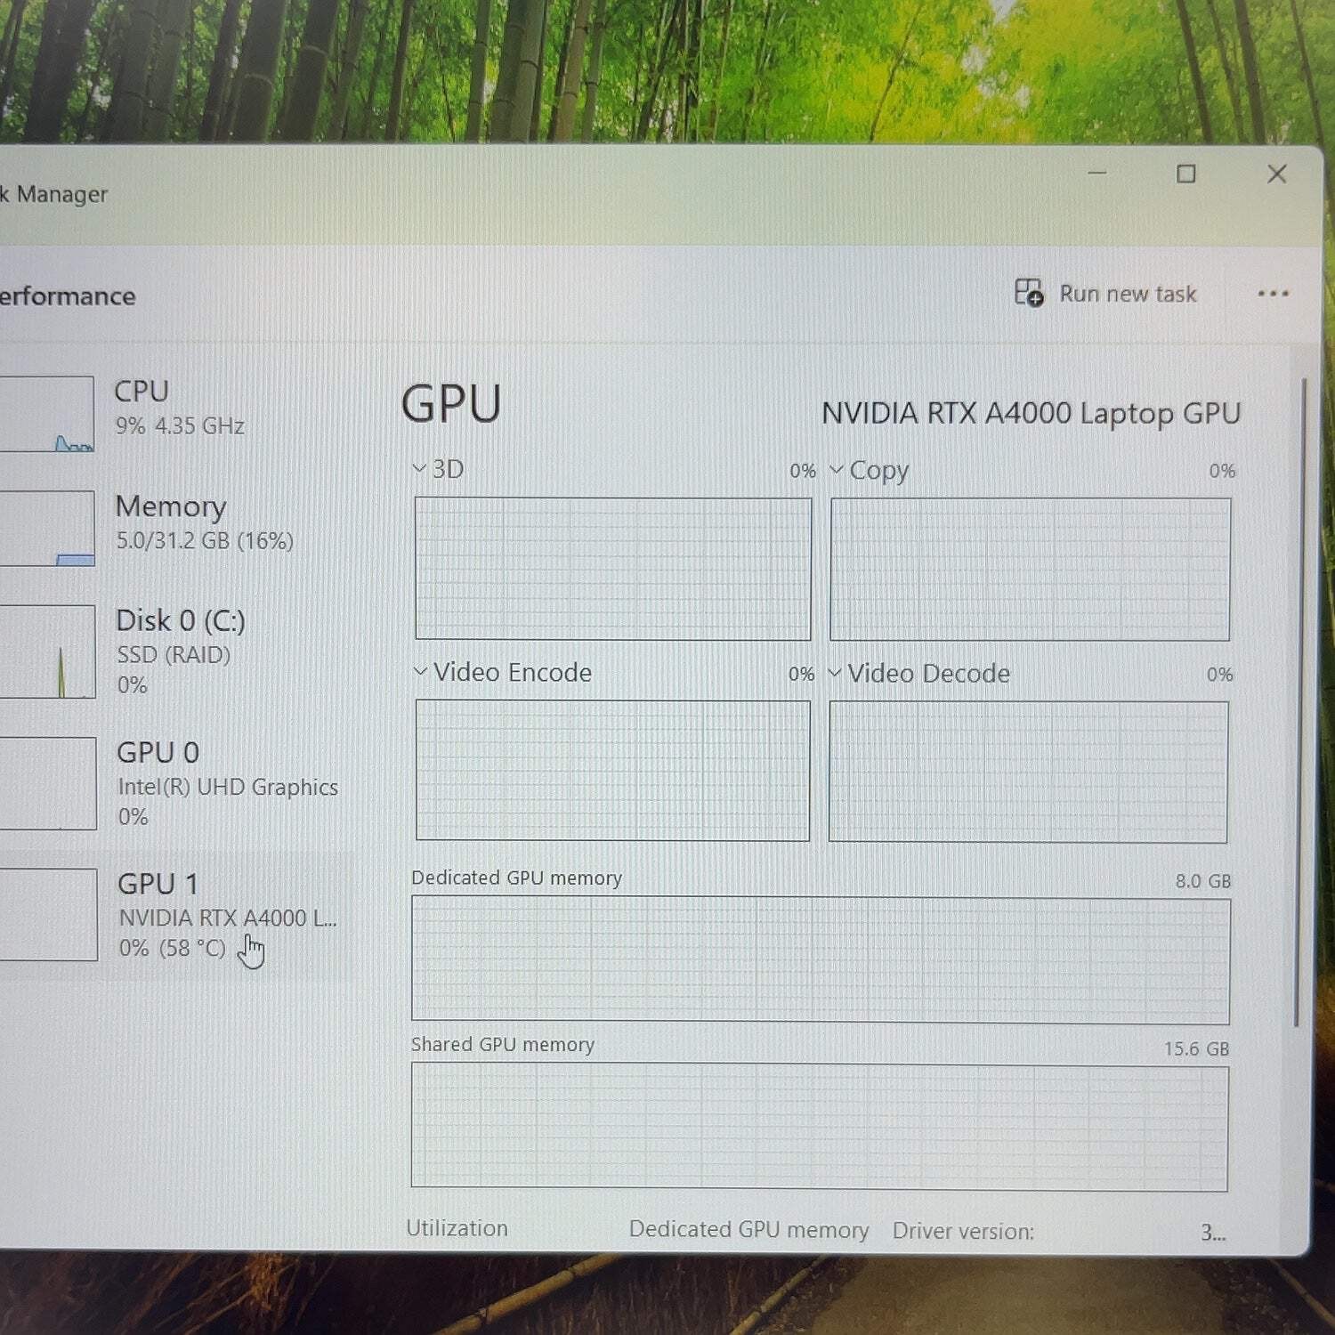Open the 3D engine dropdown chevron
The image size is (1335, 1335).
(419, 468)
